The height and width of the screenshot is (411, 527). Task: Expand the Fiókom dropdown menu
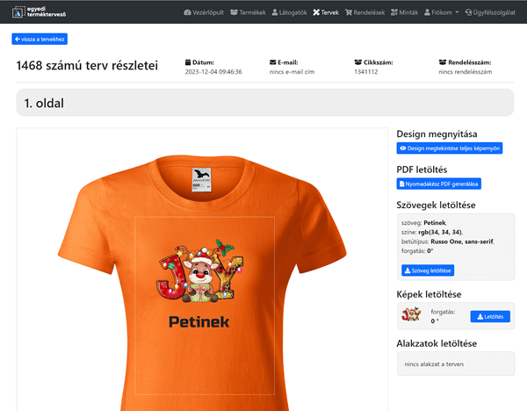(441, 12)
